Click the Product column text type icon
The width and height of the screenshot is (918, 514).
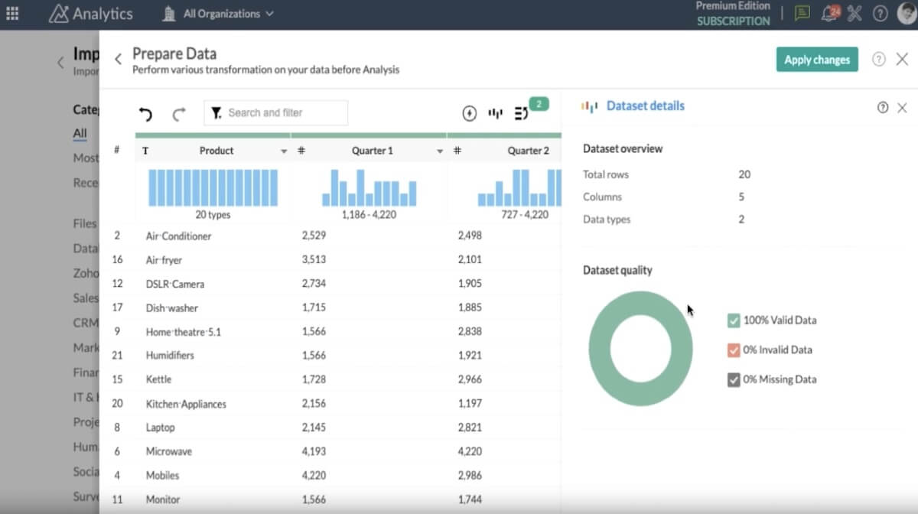(145, 151)
